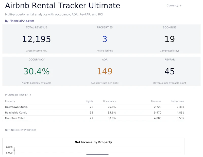Image resolution: width=203 pixels, height=157 pixels.
Task: Click the 23 nights cell for Downtown Studio
Action: [92, 107]
